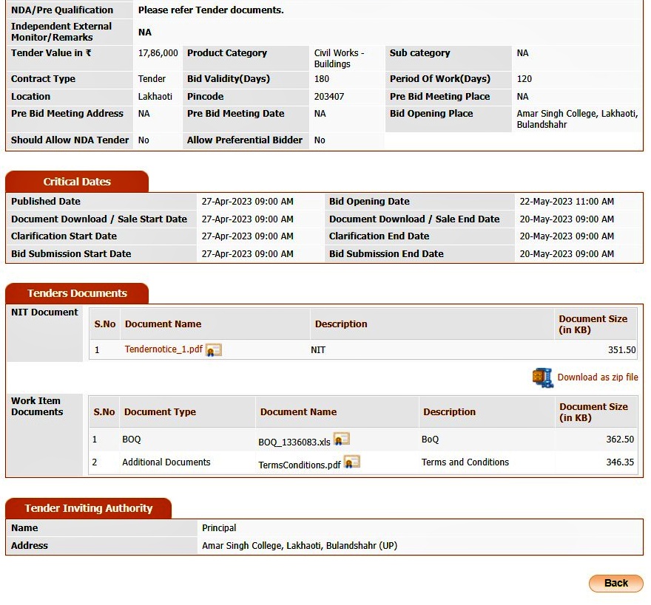The image size is (651, 605).
Task: Click the Terms and Conditions document size 346.35
Action: [620, 462]
